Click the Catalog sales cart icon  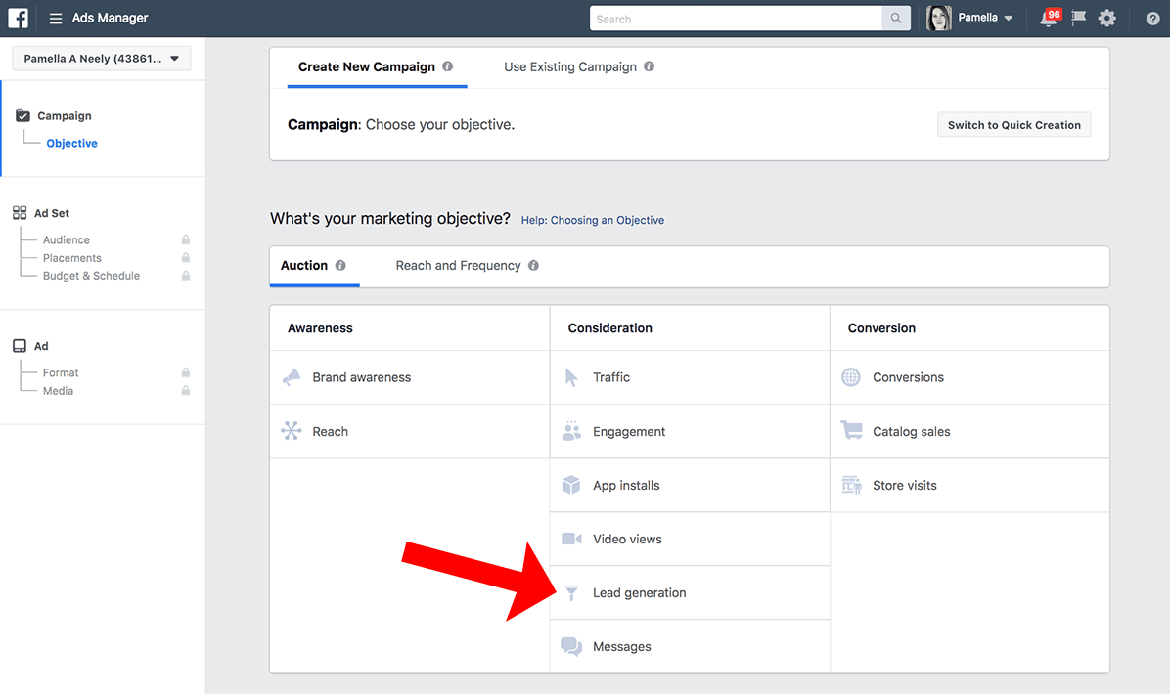(851, 430)
